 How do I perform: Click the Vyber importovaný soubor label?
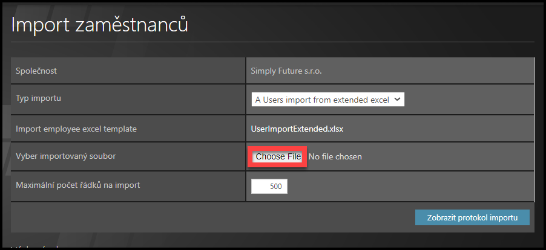click(65, 156)
